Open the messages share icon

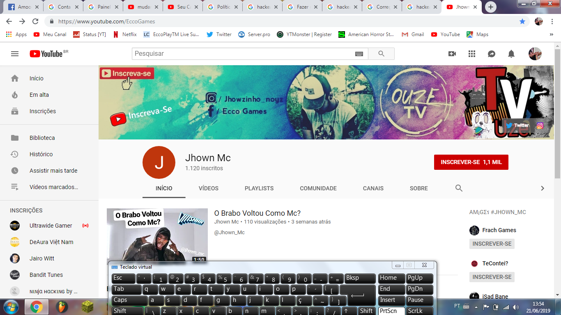click(492, 54)
